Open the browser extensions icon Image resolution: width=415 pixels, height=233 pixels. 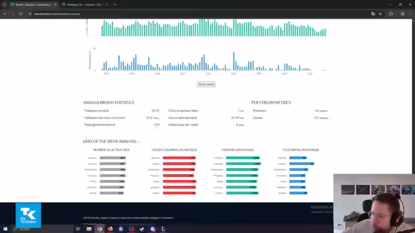[391, 14]
